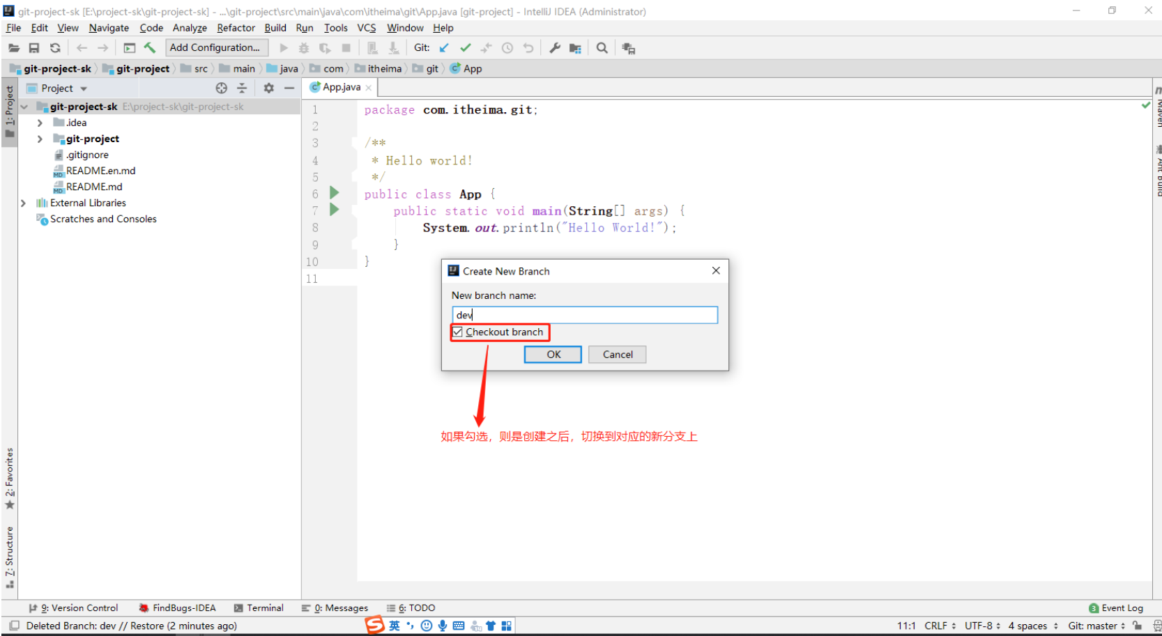
Task: Click the Save All disk icon
Action: tap(33, 47)
